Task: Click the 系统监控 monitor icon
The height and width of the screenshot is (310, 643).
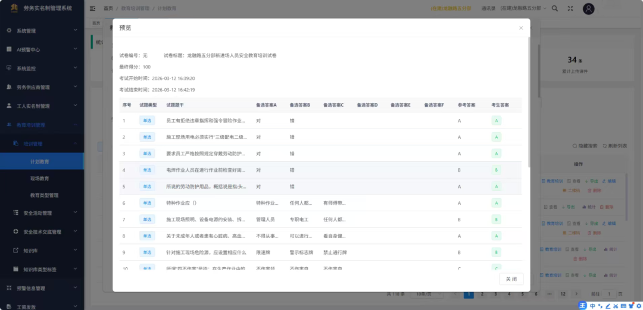Action: pyautogui.click(x=9, y=68)
